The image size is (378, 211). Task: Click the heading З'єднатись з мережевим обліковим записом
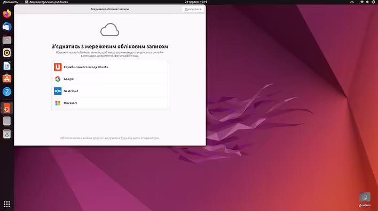109,46
